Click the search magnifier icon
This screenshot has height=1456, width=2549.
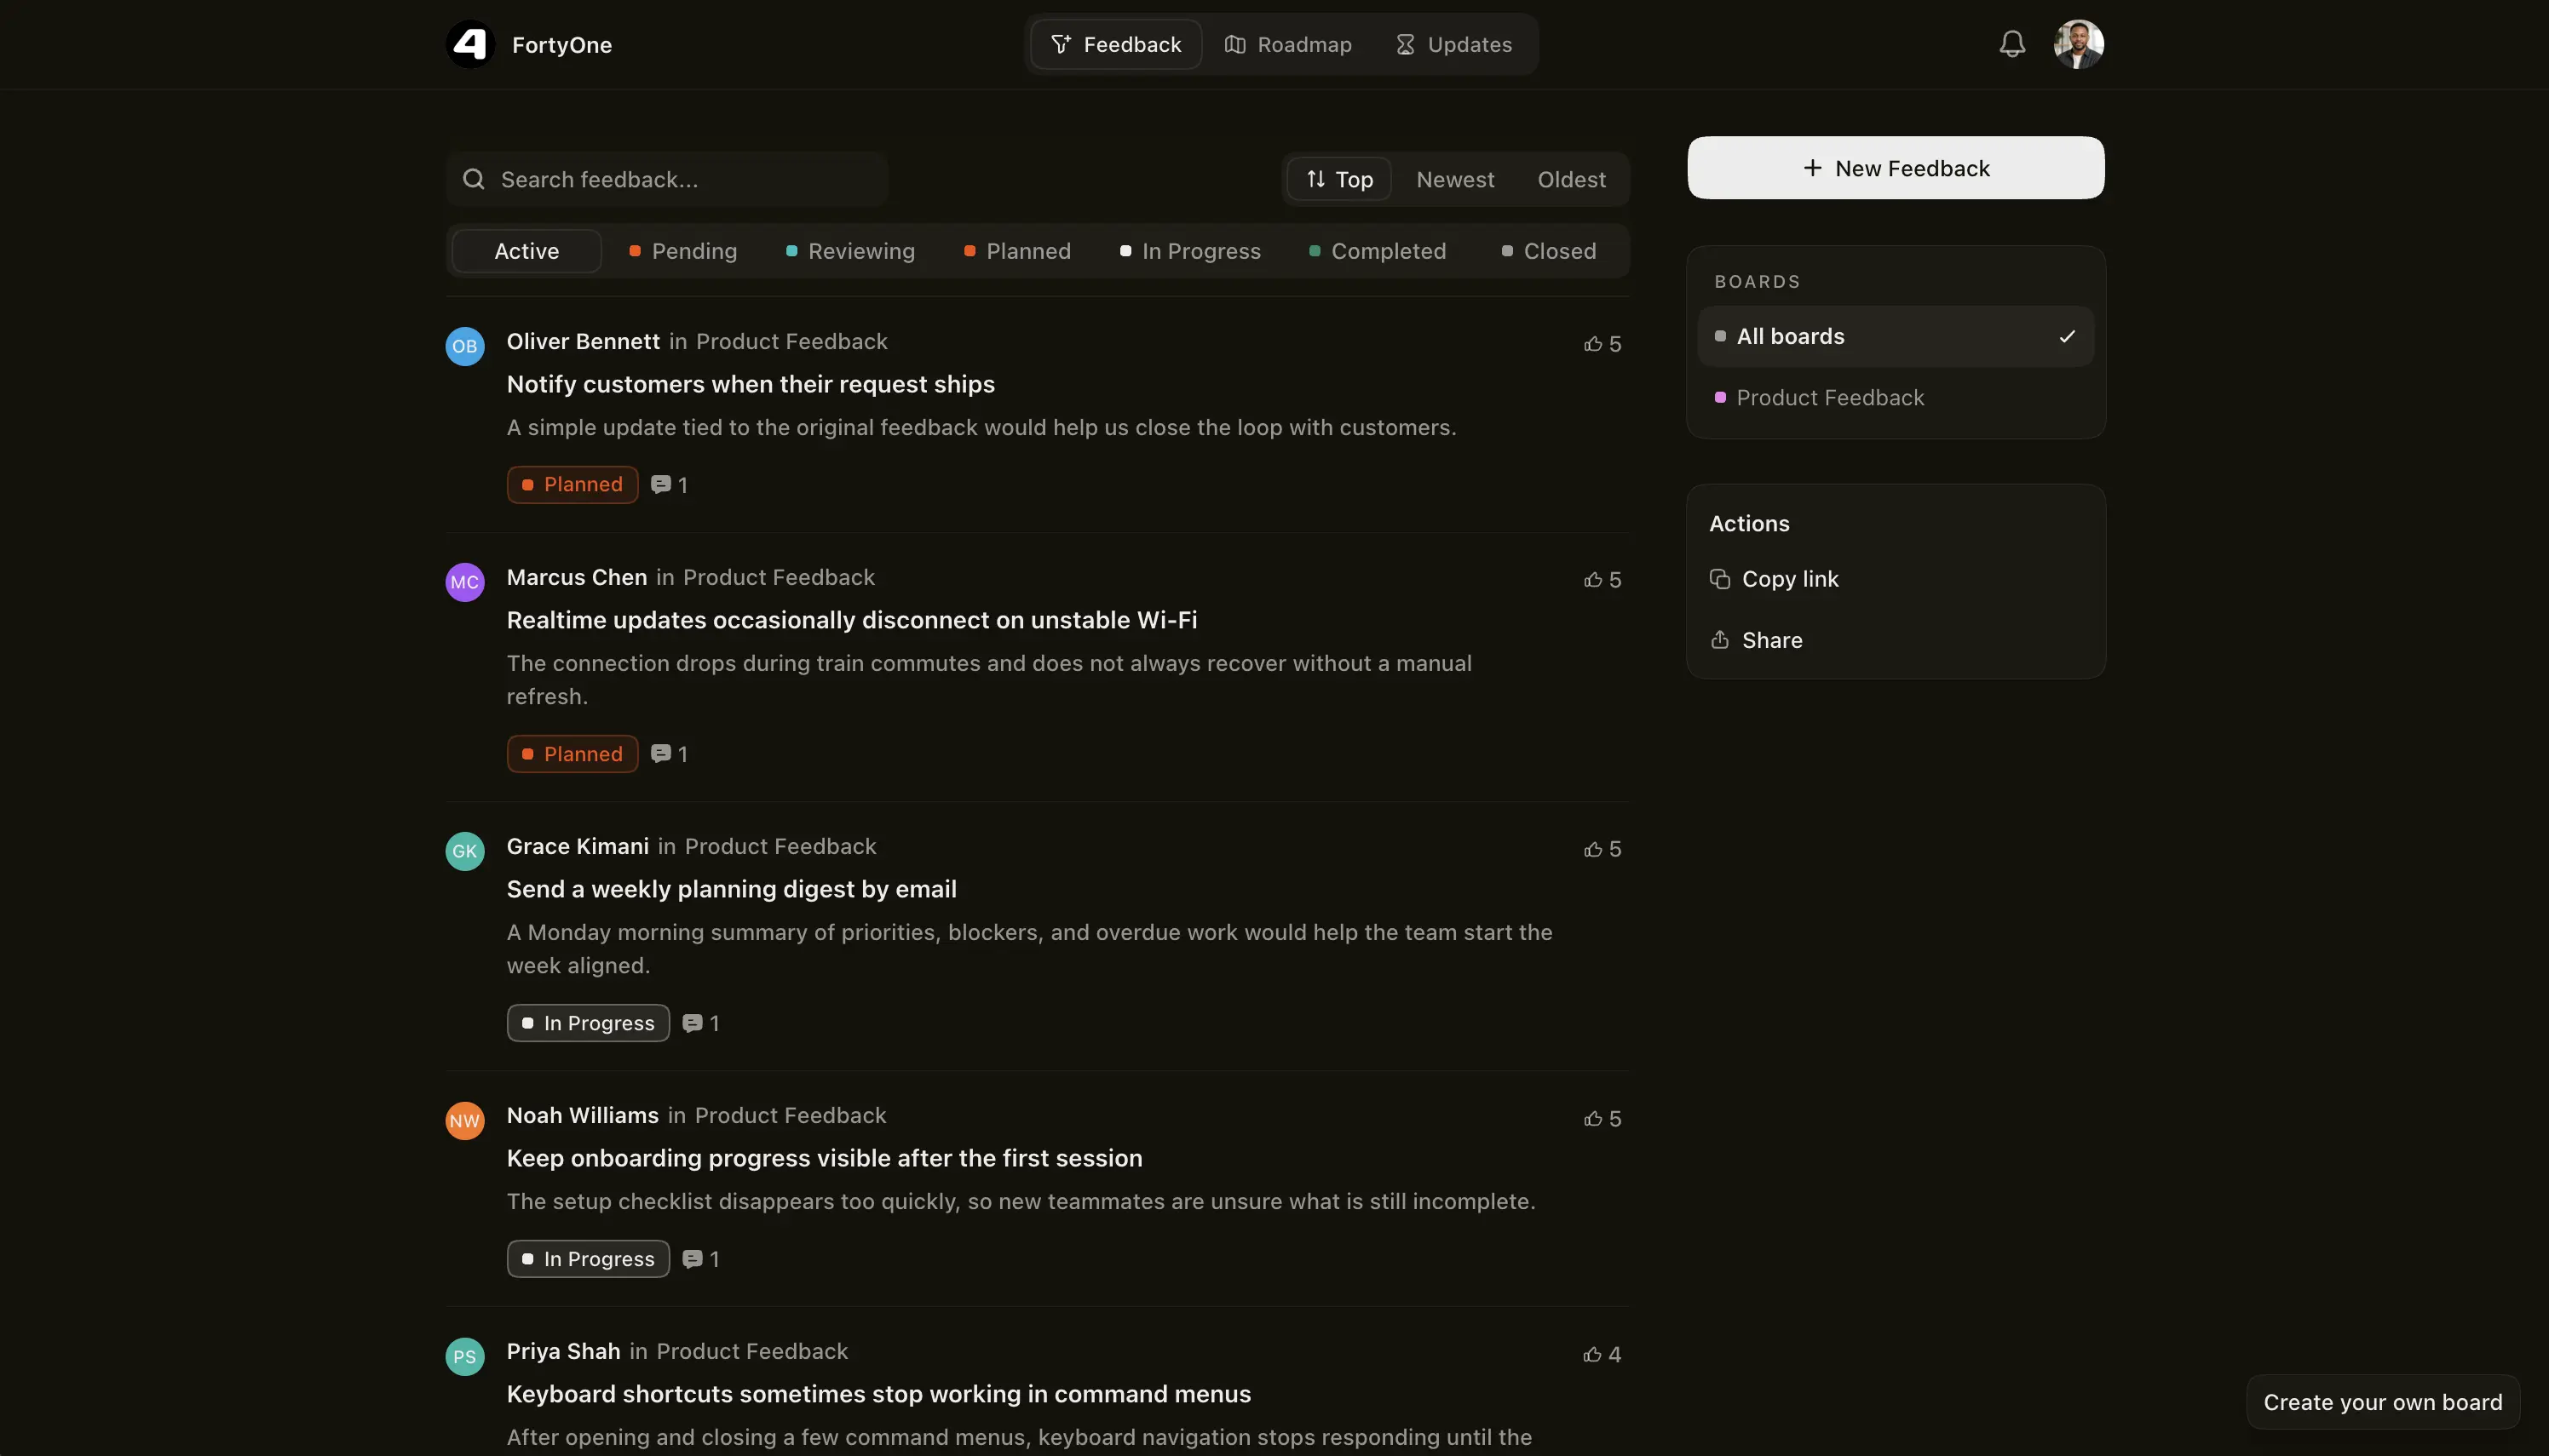pyautogui.click(x=473, y=179)
